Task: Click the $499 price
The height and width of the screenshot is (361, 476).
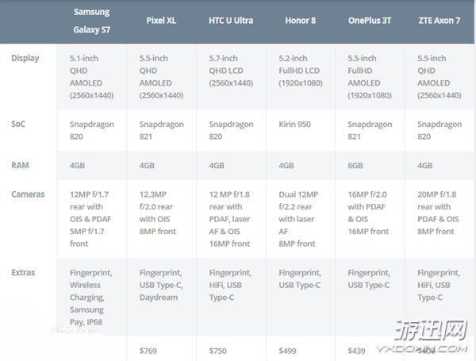Action: pyautogui.click(x=289, y=350)
